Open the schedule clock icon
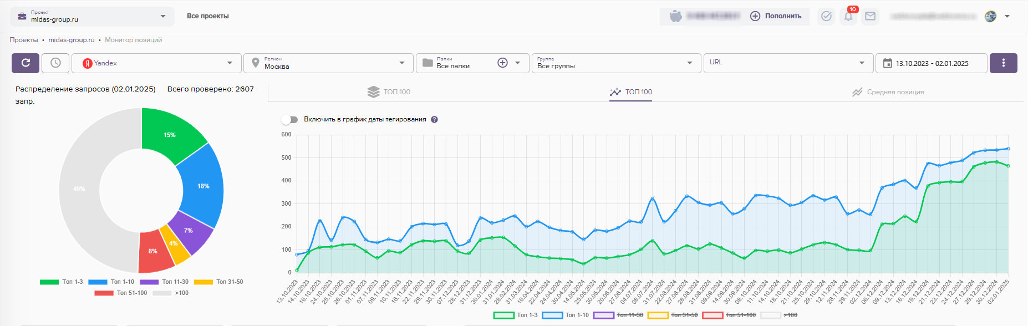The image size is (1028, 326). 55,63
